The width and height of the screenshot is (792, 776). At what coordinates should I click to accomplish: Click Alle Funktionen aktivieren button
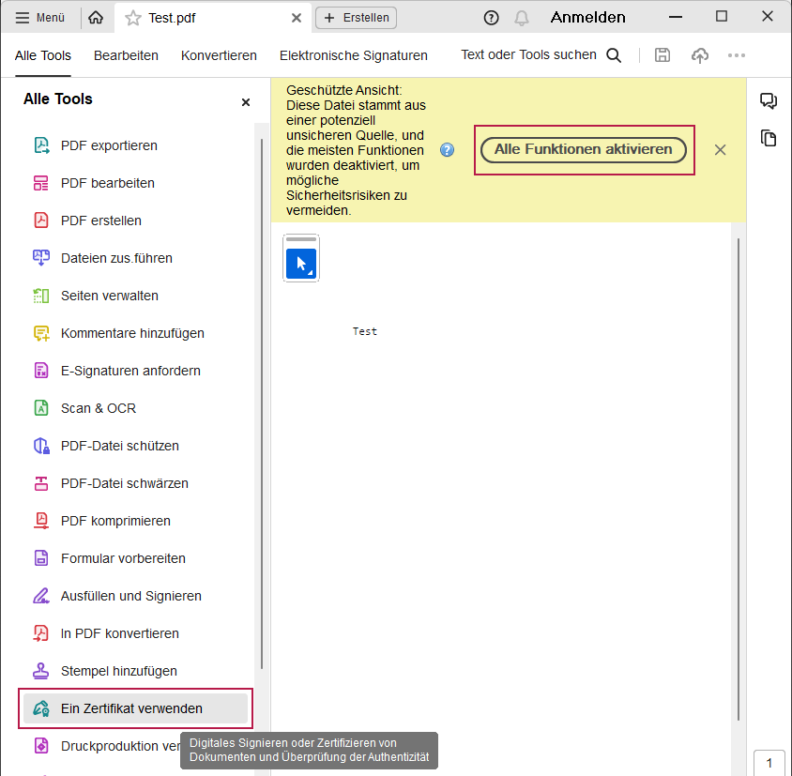[x=584, y=150]
